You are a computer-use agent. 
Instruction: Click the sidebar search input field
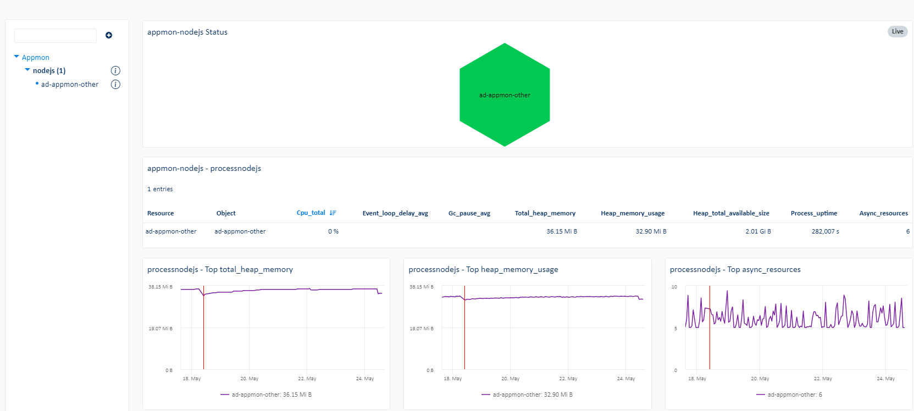[x=56, y=36]
